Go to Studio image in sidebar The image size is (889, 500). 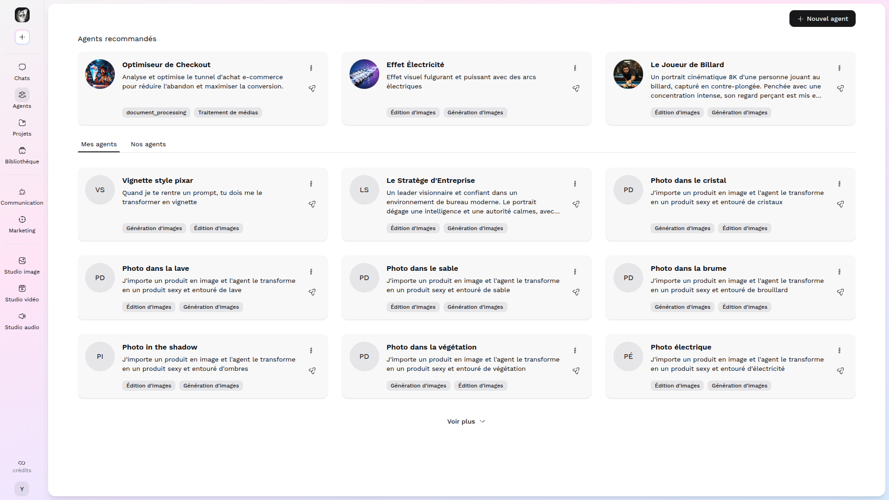[x=22, y=265]
